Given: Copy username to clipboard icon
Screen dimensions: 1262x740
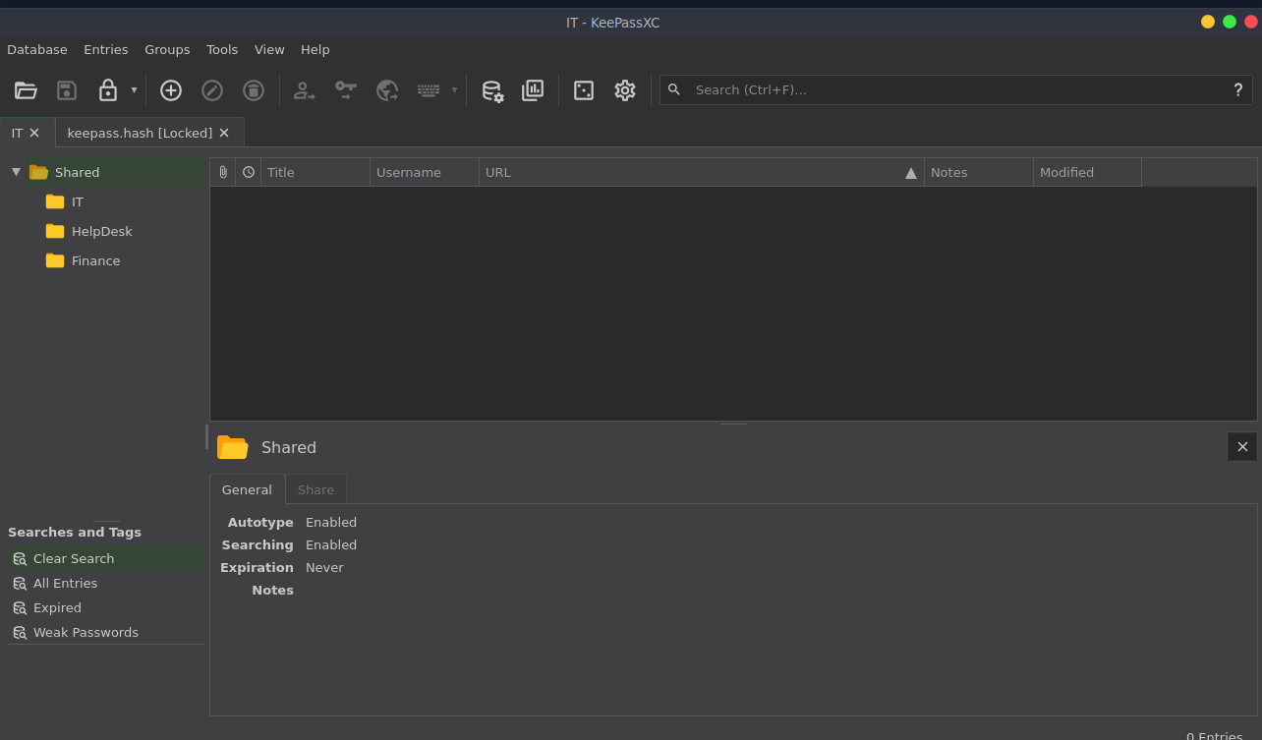Looking at the screenshot, I should [305, 90].
